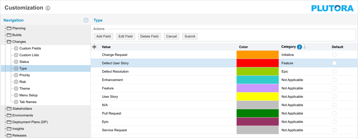Open the Custom Fields gear item

30,48
